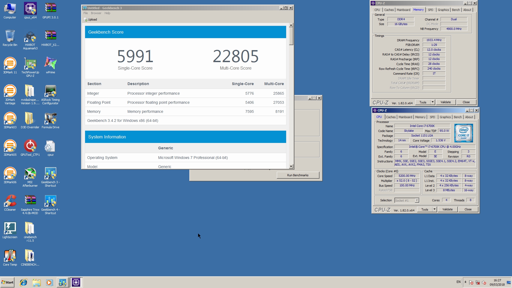The height and width of the screenshot is (288, 512).
Task: Launch 3DMark05 shortcut
Action: [10, 148]
